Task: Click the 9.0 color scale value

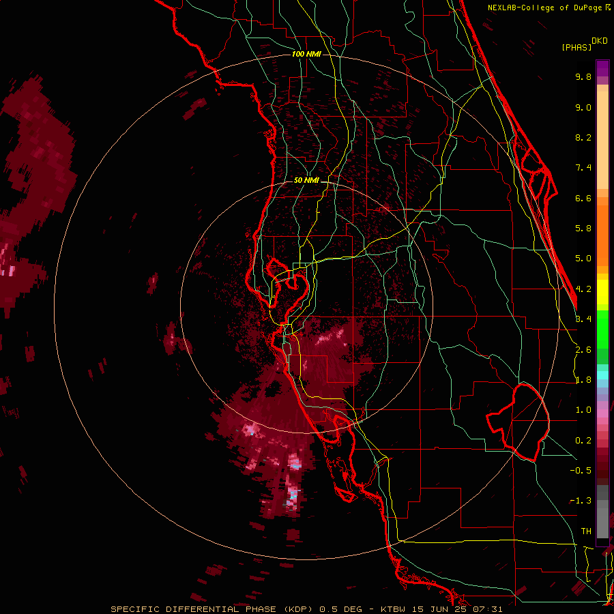Action: click(583, 107)
